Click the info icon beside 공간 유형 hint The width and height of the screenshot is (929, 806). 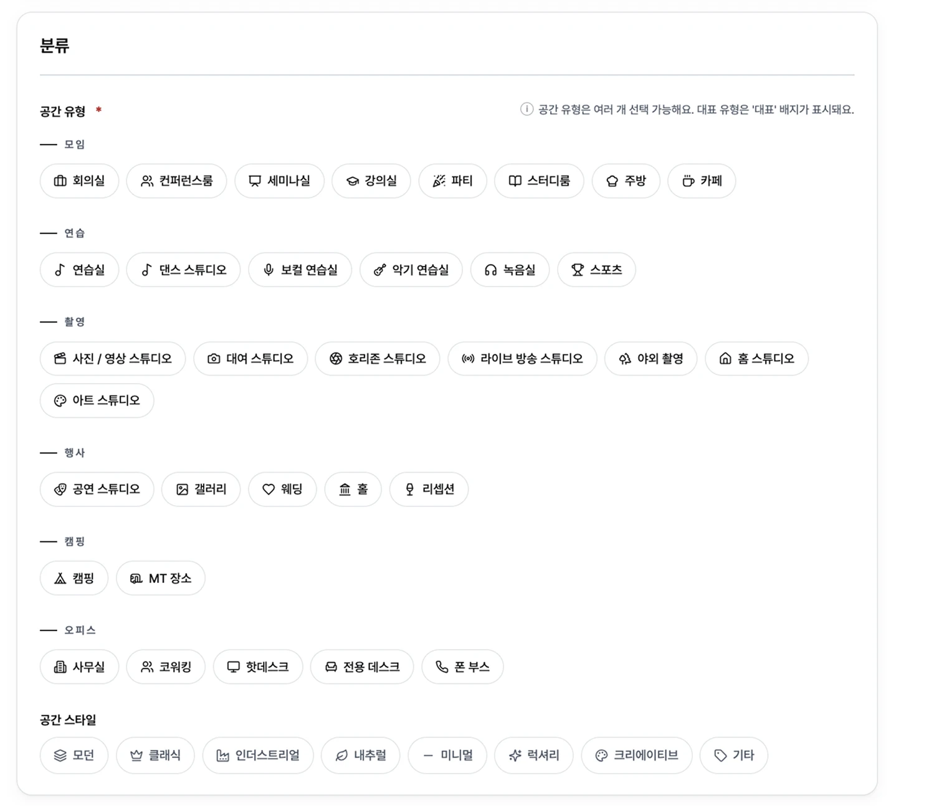[x=526, y=110]
